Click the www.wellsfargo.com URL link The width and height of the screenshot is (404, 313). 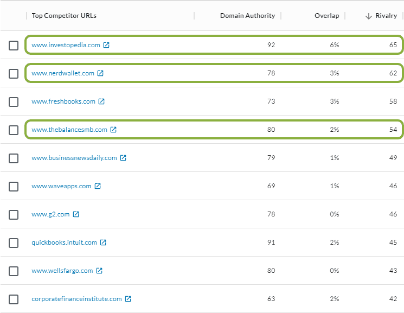(62, 271)
